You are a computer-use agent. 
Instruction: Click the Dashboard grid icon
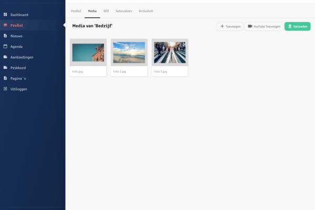[5, 15]
